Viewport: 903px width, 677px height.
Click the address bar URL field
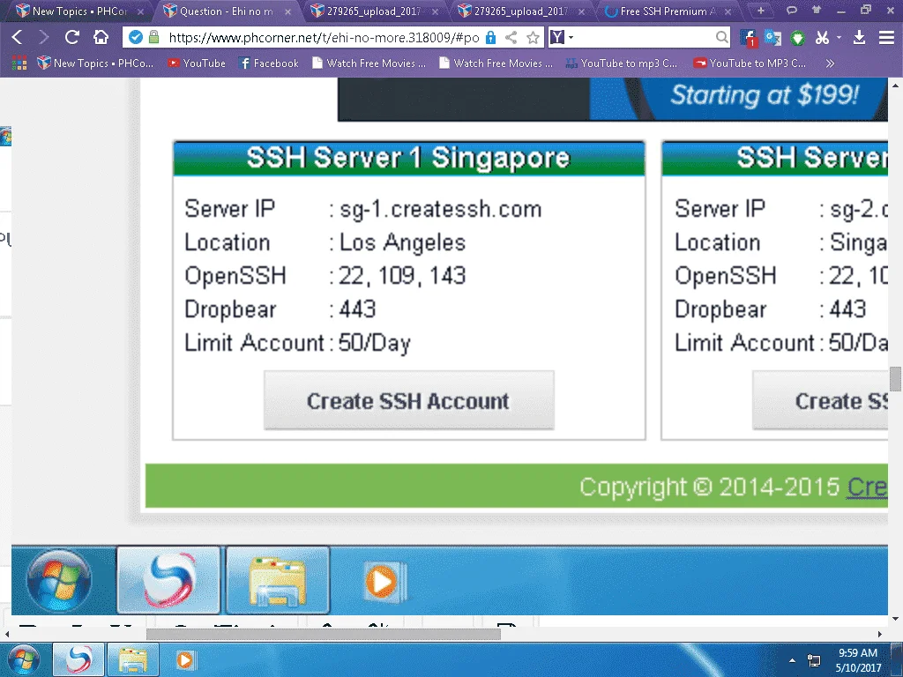[324, 37]
